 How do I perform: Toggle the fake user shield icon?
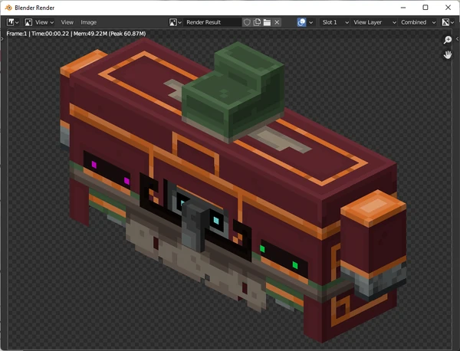pyautogui.click(x=247, y=22)
